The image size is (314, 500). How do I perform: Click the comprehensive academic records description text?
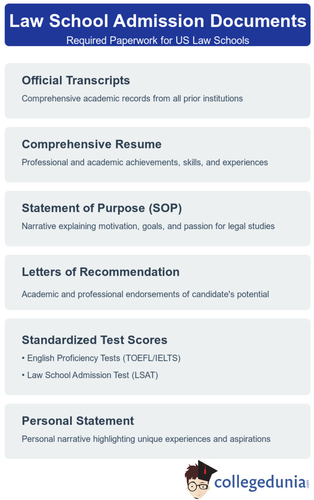(x=132, y=99)
